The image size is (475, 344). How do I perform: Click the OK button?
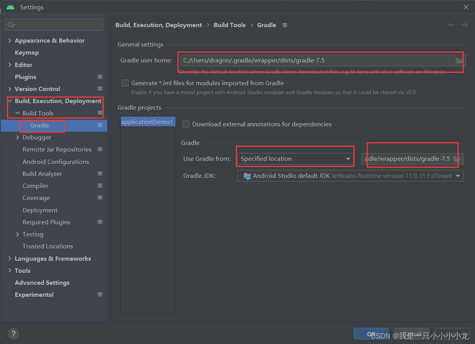(x=371, y=334)
